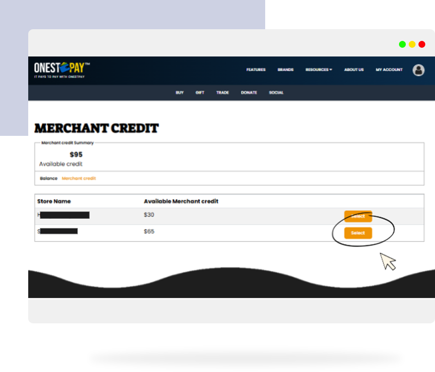Open the About Us page
Viewport: 435px width, 372px height.
[354, 70]
